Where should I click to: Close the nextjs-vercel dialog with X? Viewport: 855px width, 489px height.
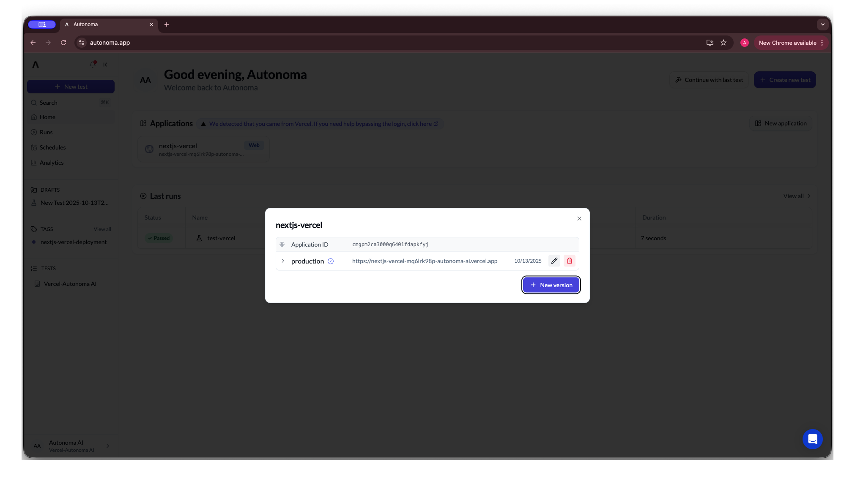[x=579, y=218]
